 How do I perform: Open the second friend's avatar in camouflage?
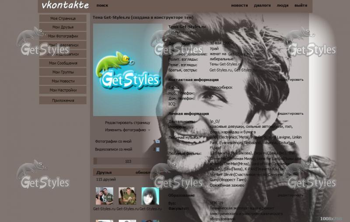tap(127, 196)
